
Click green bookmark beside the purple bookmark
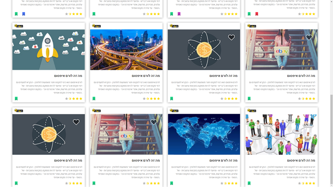point(171,14)
